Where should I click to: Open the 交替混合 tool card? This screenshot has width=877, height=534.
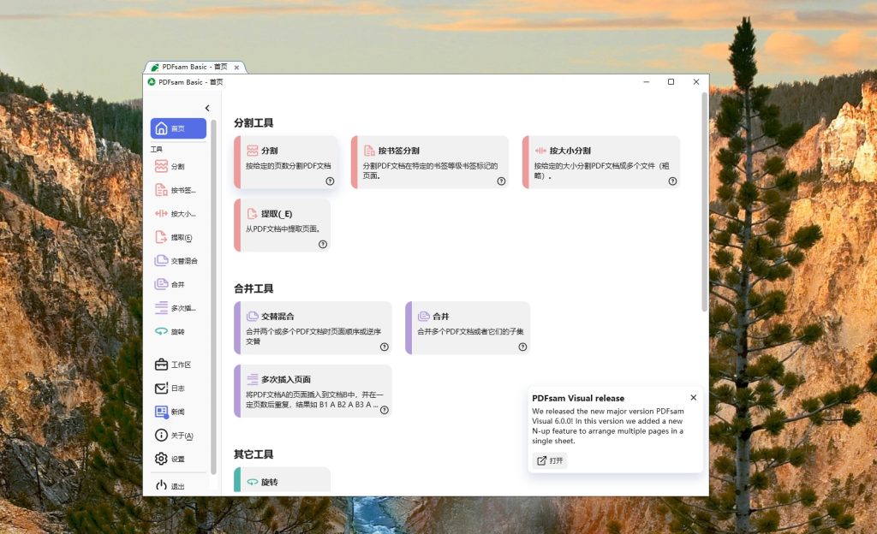(313, 328)
